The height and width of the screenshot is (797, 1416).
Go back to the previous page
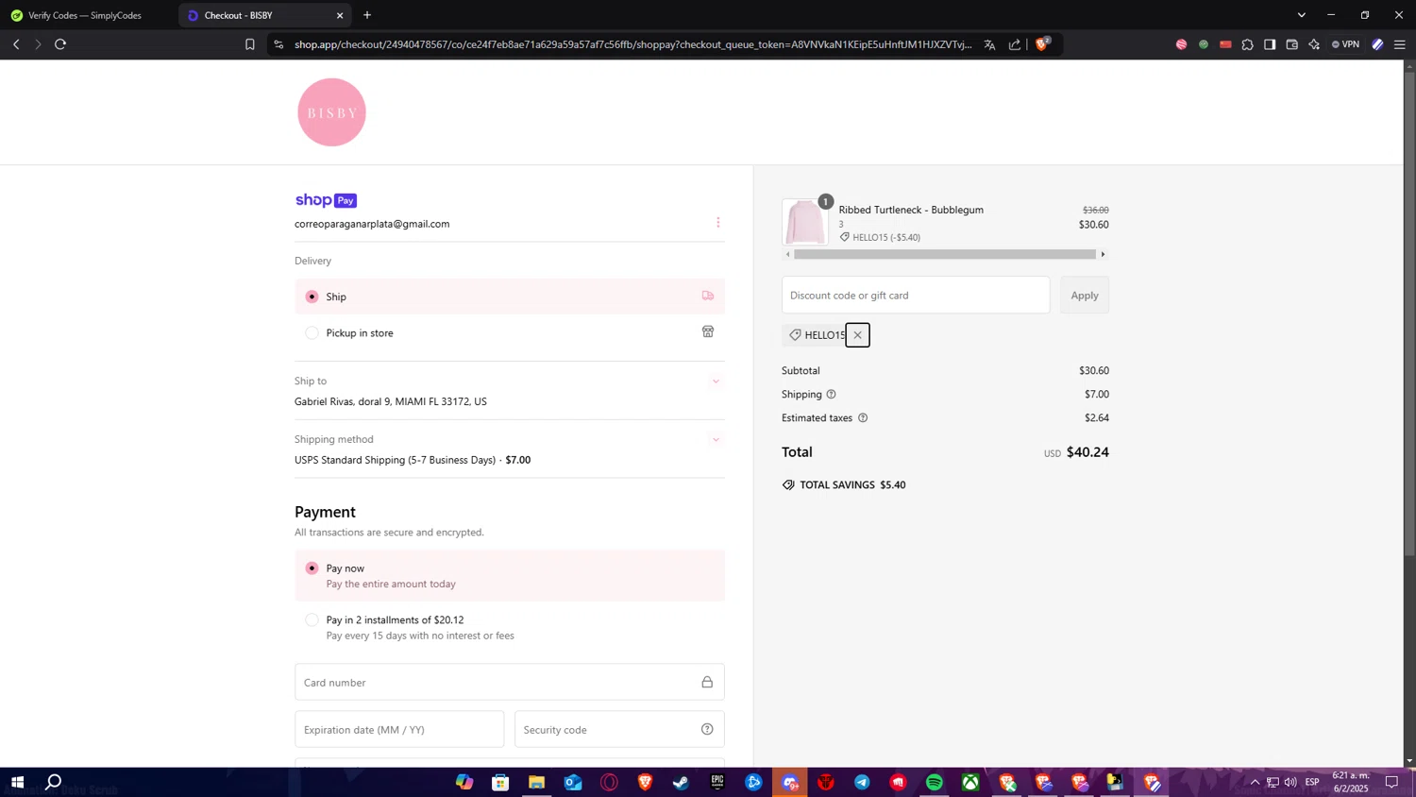click(16, 44)
